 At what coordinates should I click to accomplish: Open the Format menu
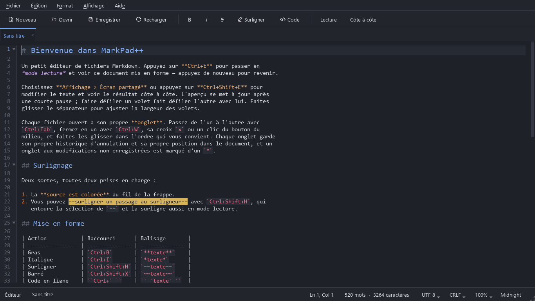[x=65, y=5]
